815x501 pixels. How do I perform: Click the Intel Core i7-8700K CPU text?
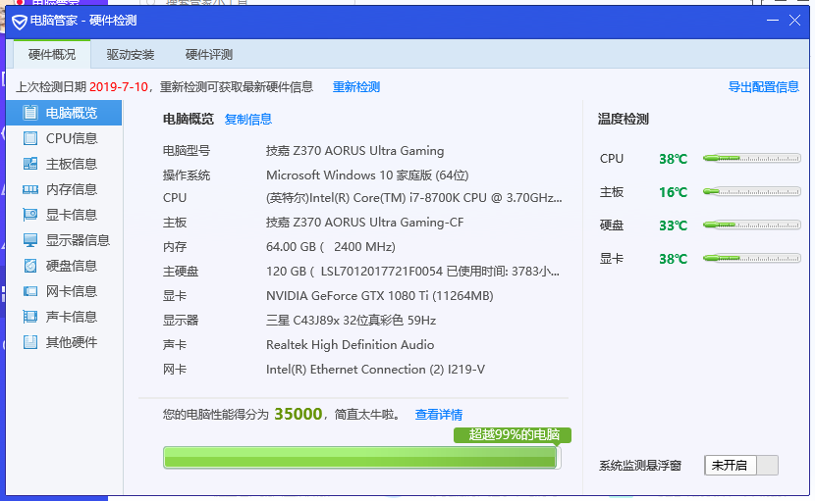pos(414,198)
